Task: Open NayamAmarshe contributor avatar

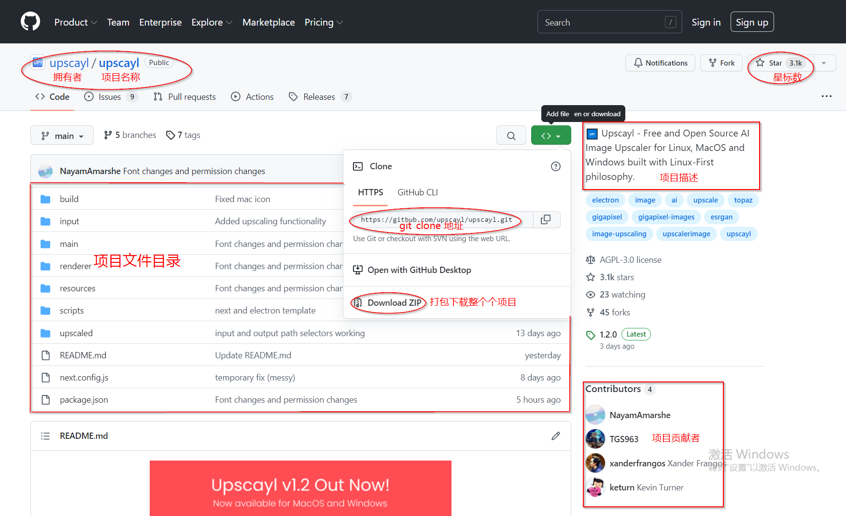Action: [x=595, y=415]
